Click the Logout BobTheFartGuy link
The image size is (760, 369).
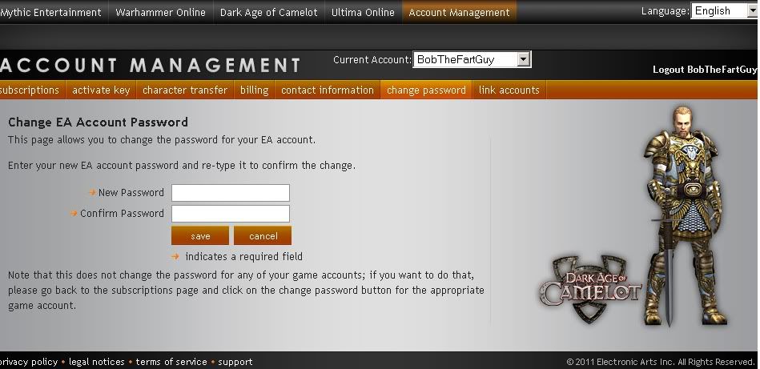click(704, 70)
